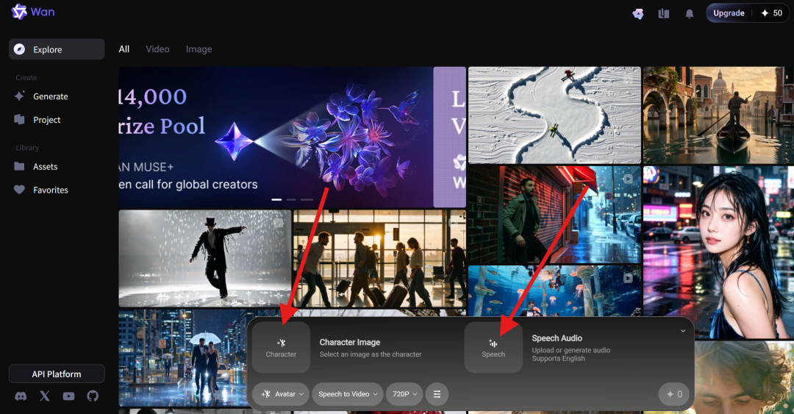This screenshot has width=794, height=414.
Task: Open the Speech to Video dropdown
Action: [347, 393]
